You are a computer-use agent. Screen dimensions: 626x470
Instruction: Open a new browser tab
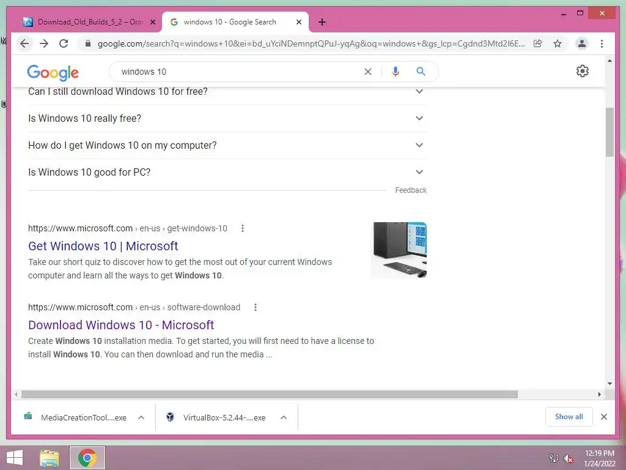(x=322, y=22)
